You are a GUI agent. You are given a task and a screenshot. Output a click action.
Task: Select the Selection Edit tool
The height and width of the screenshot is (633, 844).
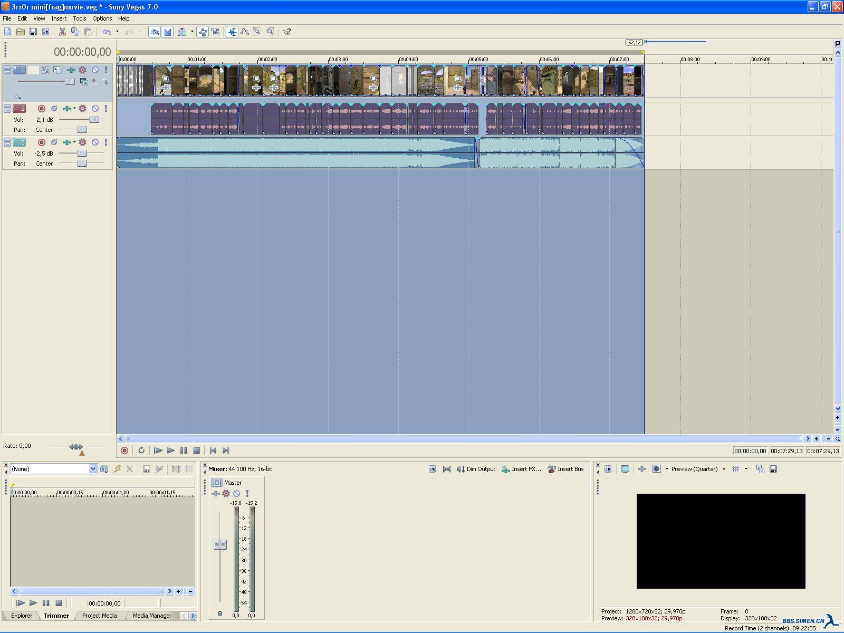(x=257, y=32)
